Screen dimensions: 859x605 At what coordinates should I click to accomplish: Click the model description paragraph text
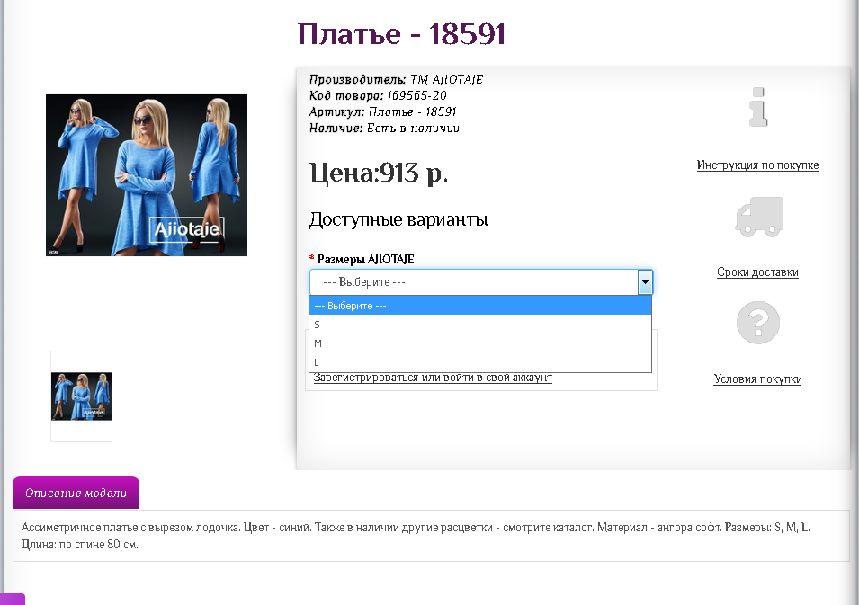[416, 536]
